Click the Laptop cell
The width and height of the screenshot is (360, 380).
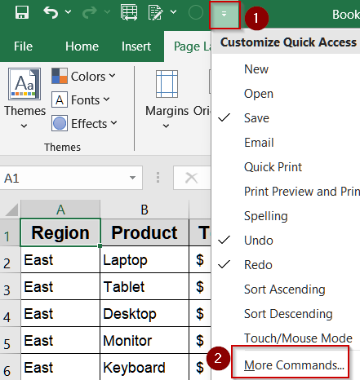[144, 260]
